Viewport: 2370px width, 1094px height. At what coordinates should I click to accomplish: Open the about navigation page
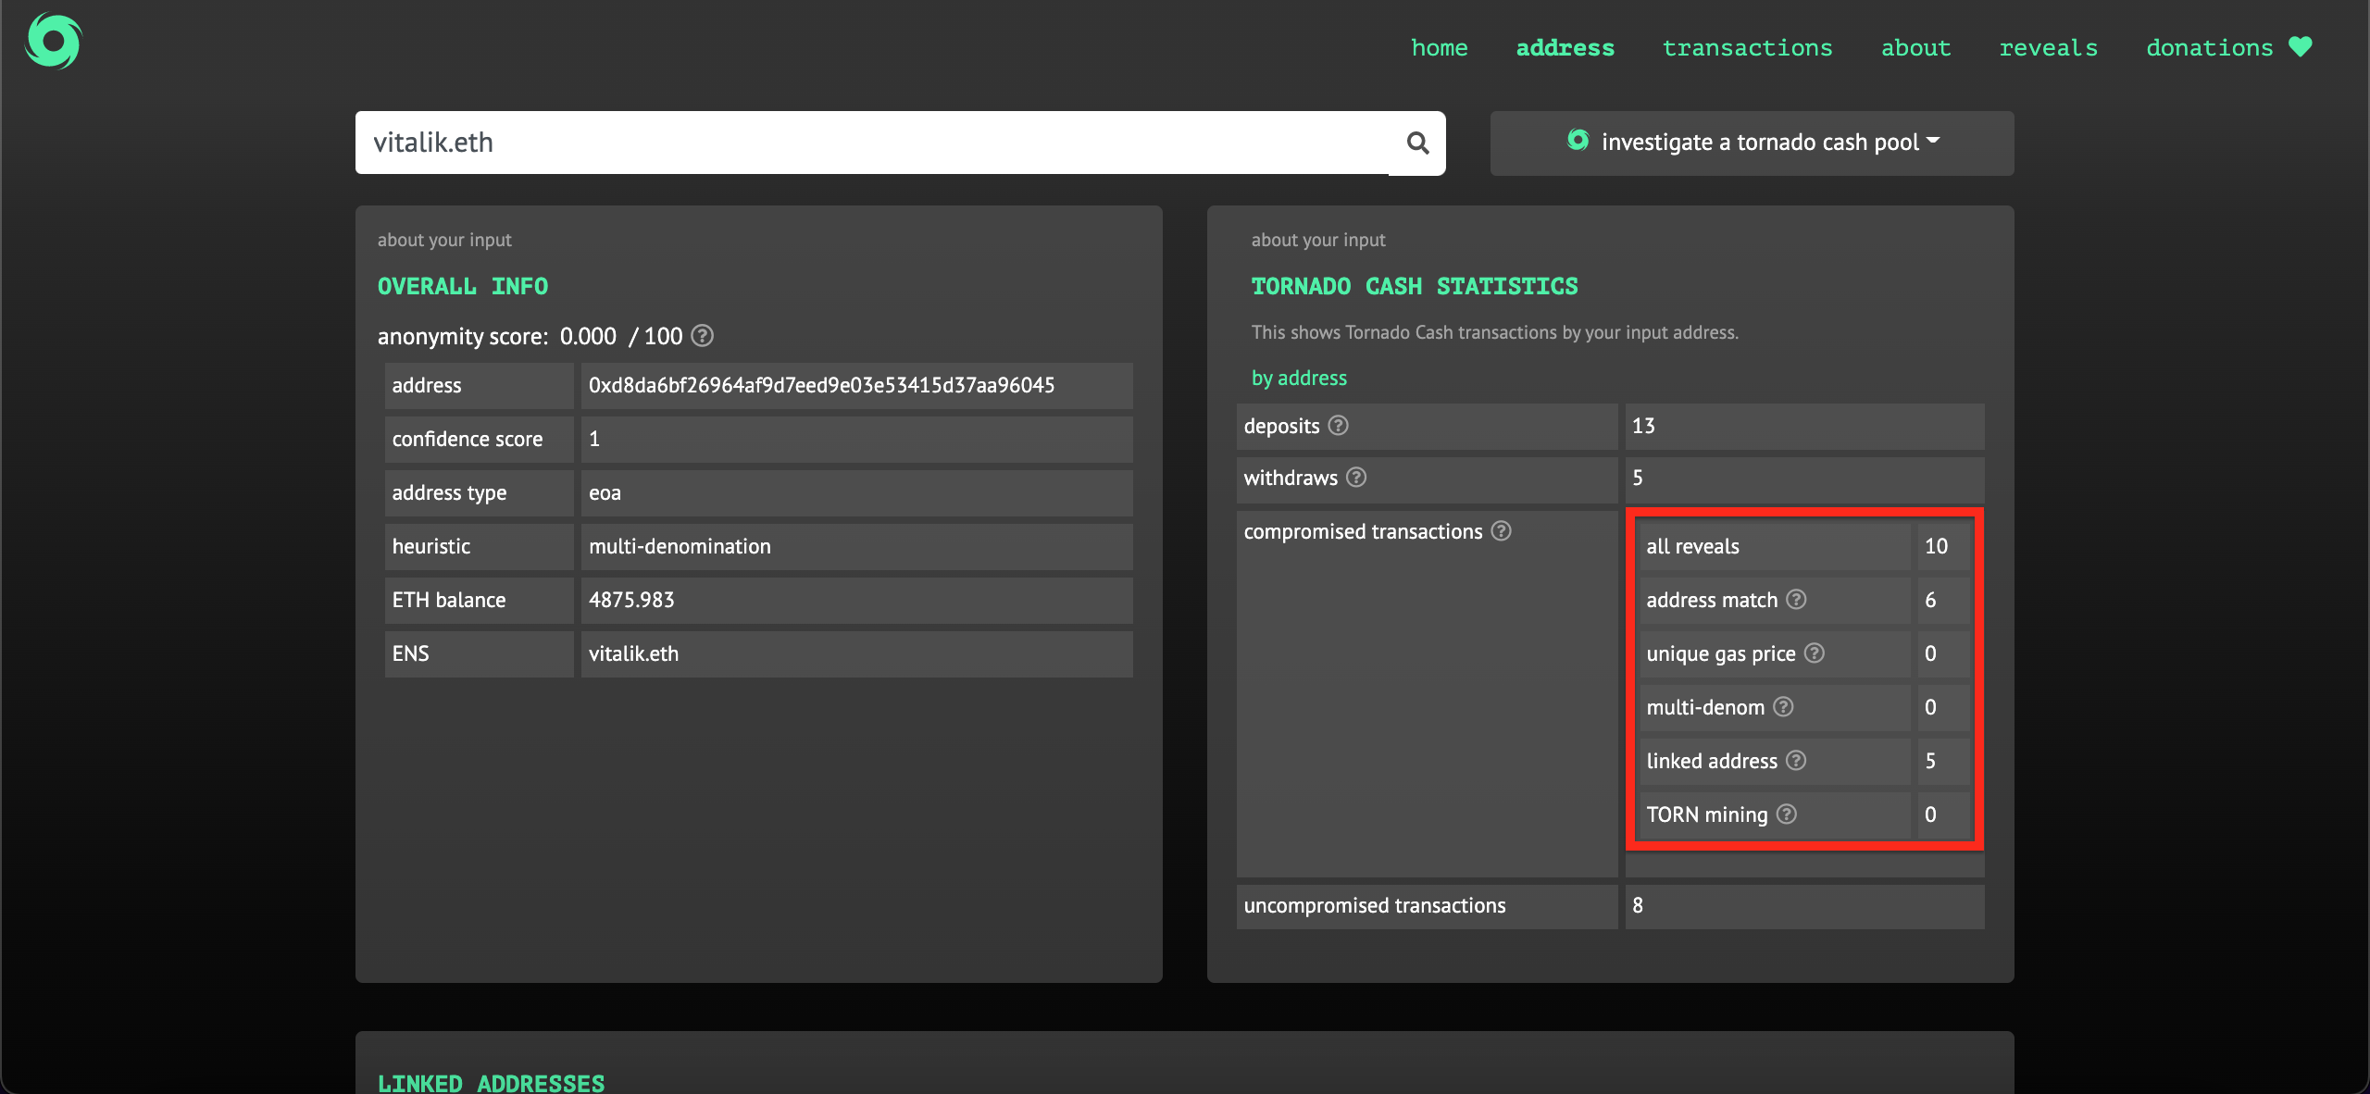(x=1915, y=48)
